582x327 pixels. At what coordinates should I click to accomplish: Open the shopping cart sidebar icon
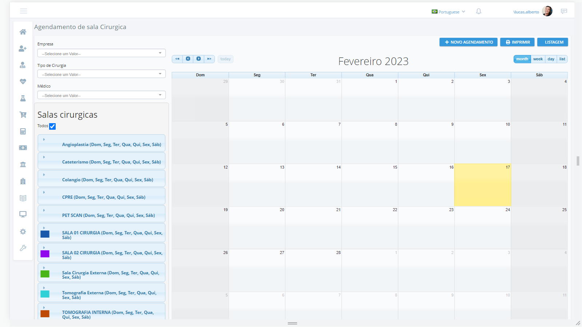tap(23, 115)
